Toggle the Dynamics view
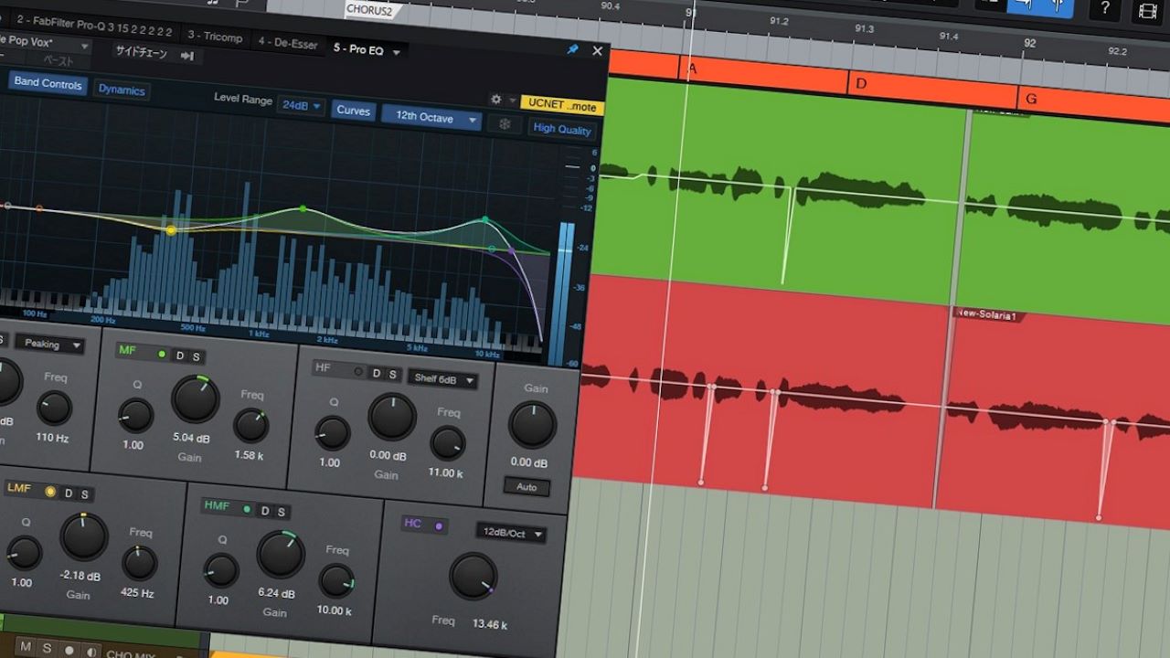This screenshot has height=658, width=1170. [x=122, y=90]
